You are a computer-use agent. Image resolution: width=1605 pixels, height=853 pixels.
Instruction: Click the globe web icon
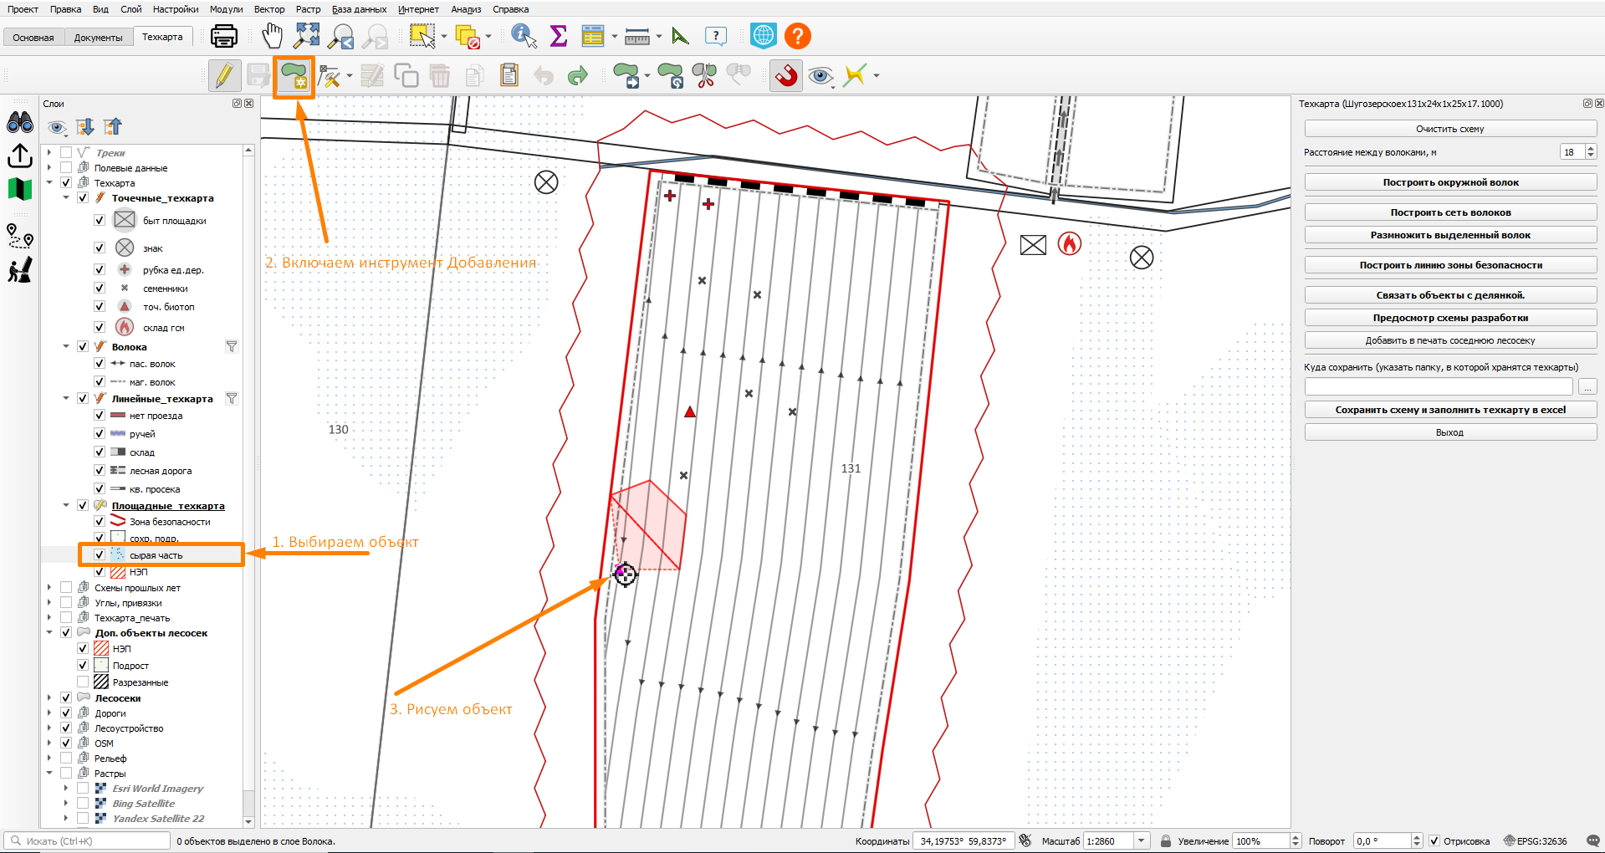coord(764,36)
